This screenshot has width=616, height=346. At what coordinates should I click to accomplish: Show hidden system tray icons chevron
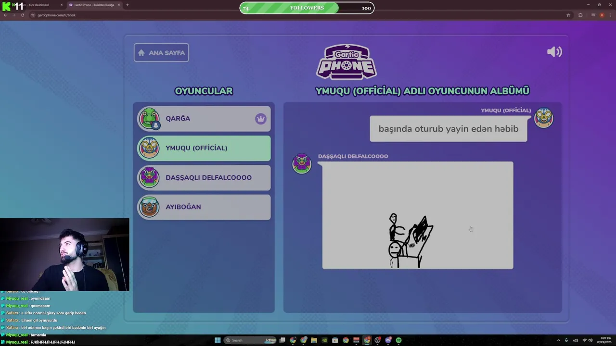click(x=559, y=340)
